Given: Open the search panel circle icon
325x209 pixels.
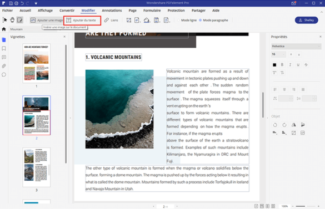Looking at the screenshot, I should click(4, 74).
